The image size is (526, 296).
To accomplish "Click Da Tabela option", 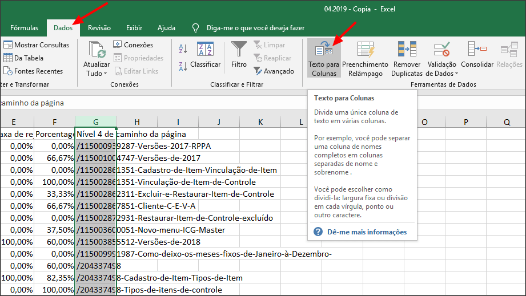I will pos(23,58).
